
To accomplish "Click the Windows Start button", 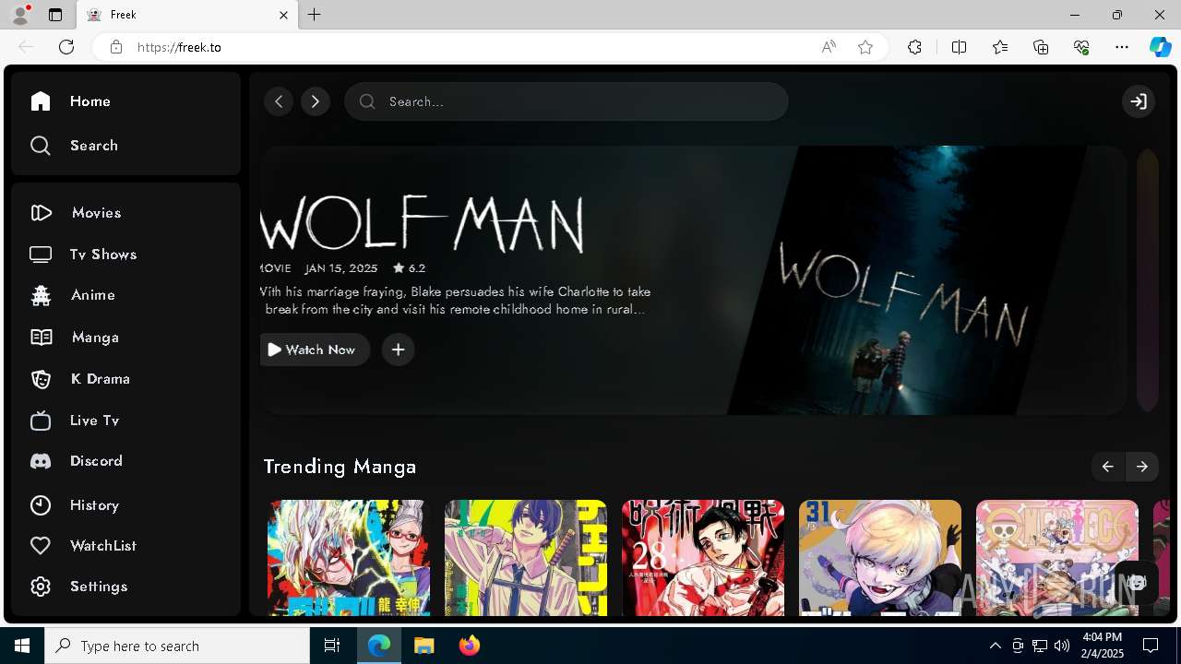I will point(22,646).
